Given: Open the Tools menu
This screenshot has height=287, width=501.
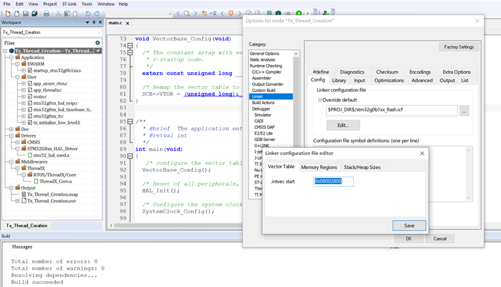Looking at the screenshot, I should coord(87,4).
